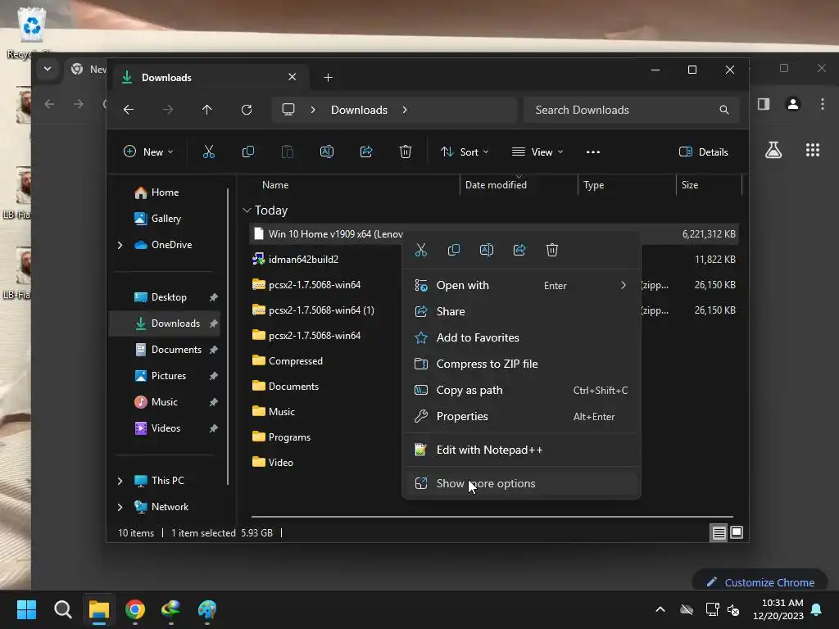
Task: Click Chrome icon on the taskbar
Action: point(135,609)
